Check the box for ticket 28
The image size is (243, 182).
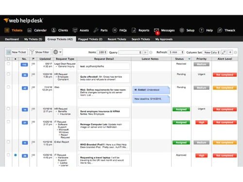pyautogui.click(x=8, y=155)
